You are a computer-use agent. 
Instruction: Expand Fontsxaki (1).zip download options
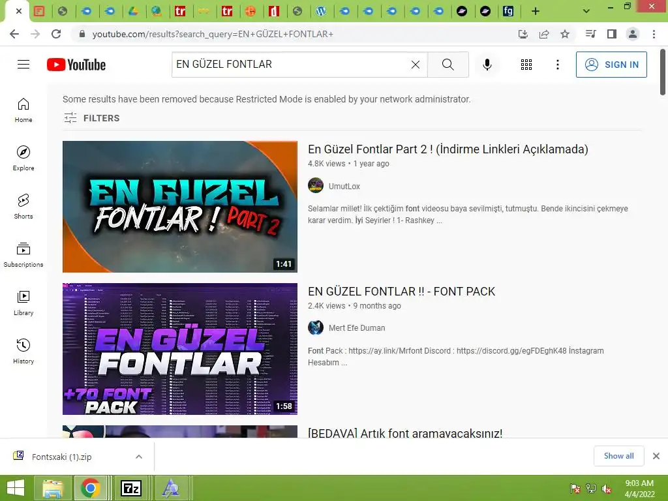[x=139, y=457]
